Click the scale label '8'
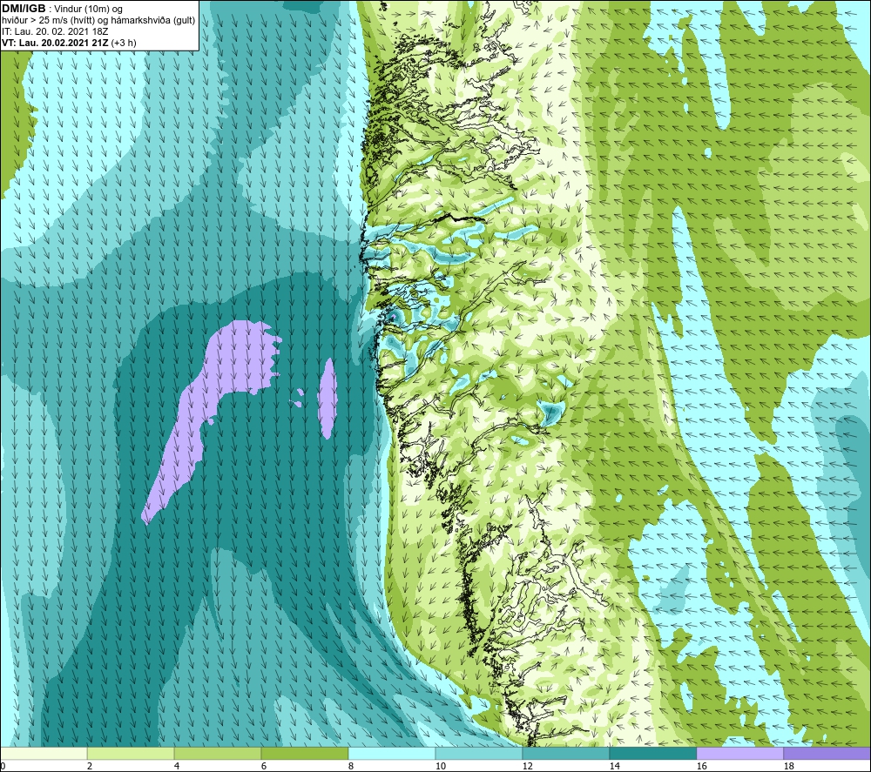The width and height of the screenshot is (871, 772). (351, 767)
